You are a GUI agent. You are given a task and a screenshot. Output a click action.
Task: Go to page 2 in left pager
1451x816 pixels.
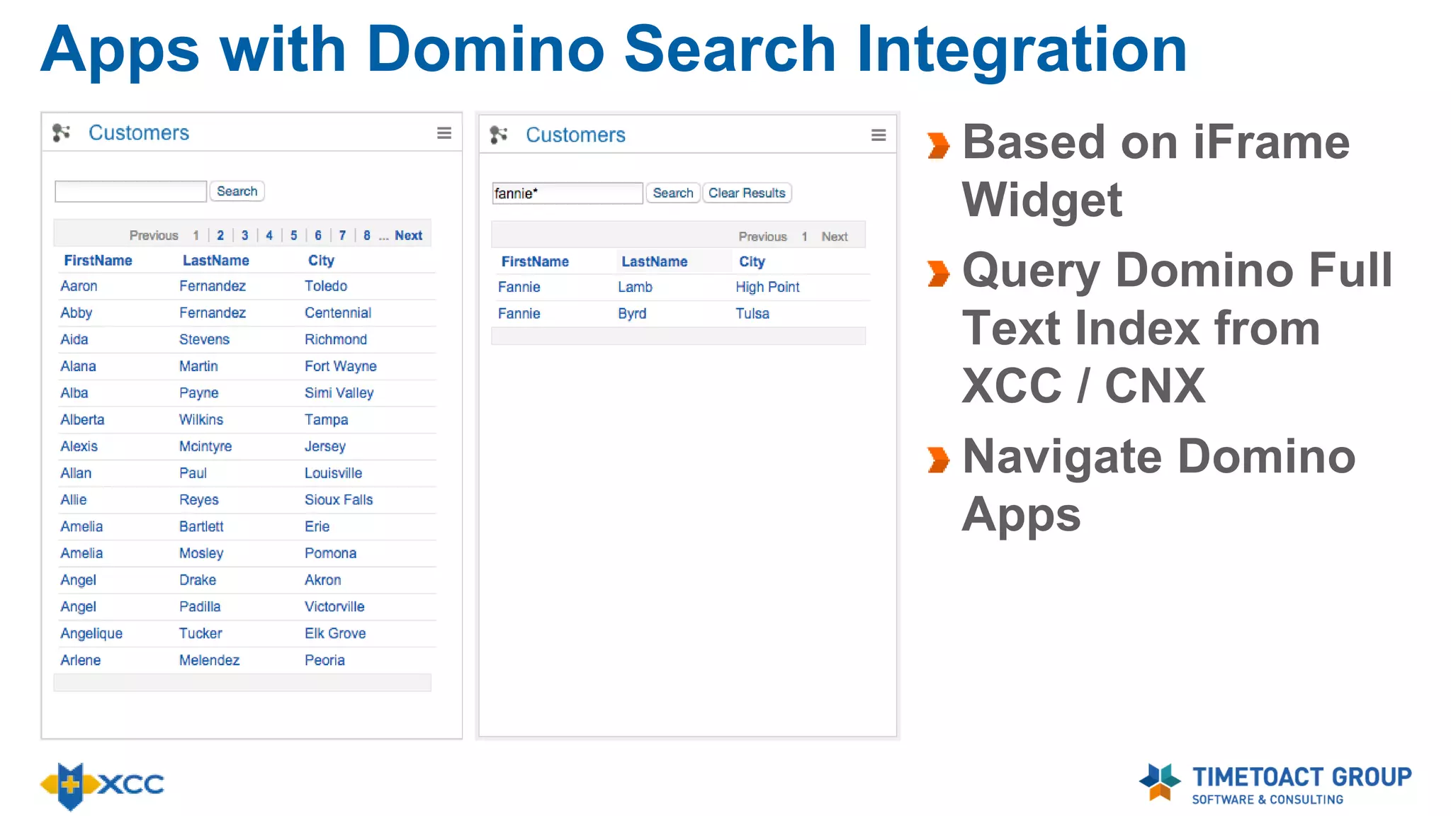tap(220, 236)
